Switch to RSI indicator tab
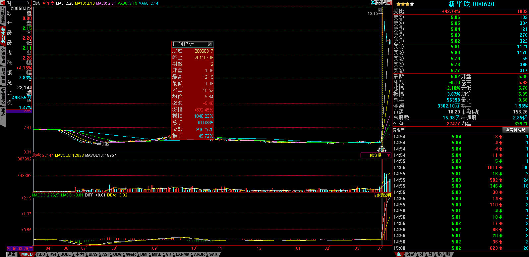The image size is (529, 257). (x=53, y=254)
